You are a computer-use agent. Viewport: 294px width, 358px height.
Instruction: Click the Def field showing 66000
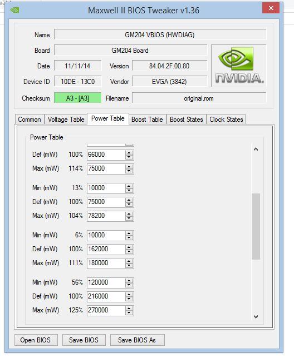coord(106,155)
